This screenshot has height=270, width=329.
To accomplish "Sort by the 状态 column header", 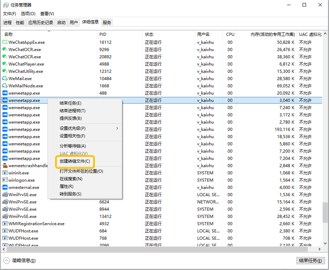I will (169, 34).
